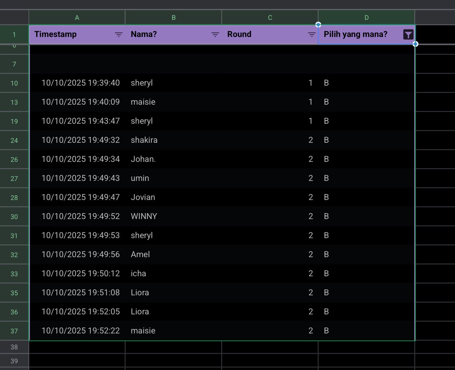Click the name cell umin
This screenshot has height=370, width=455.
click(174, 178)
